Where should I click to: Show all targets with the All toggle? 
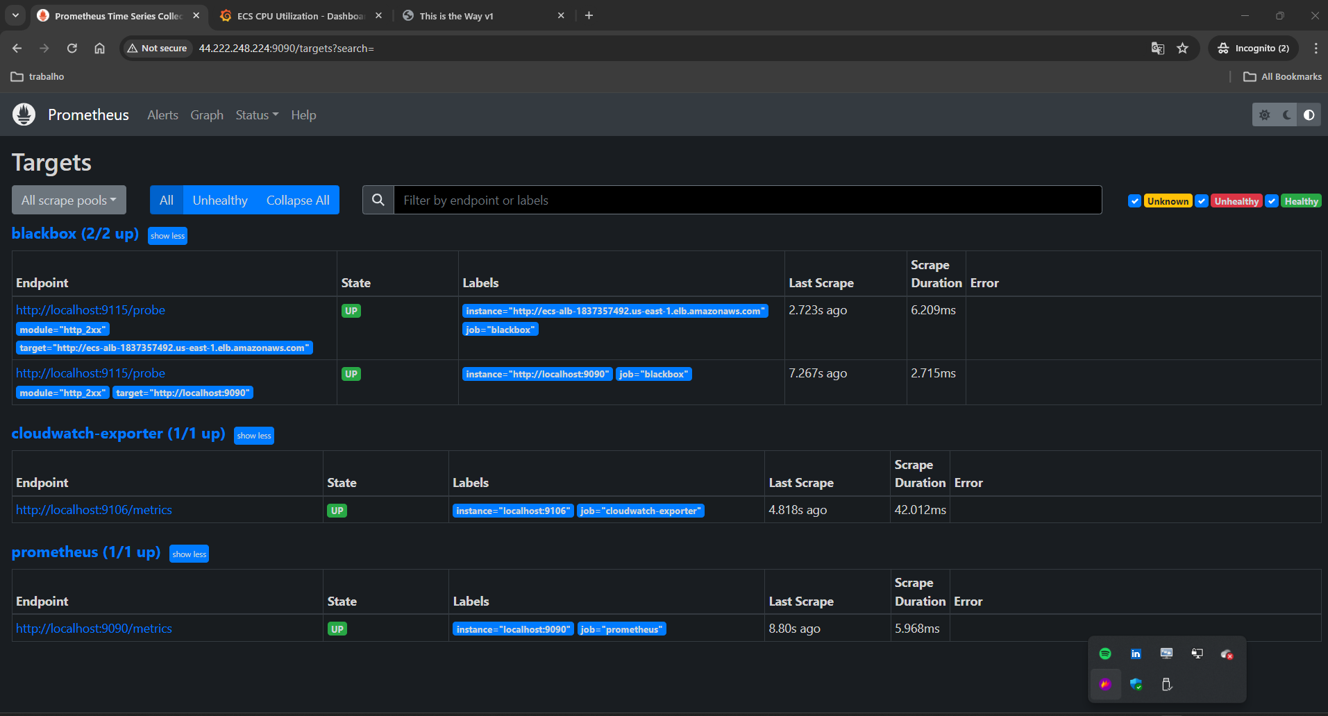coord(167,200)
